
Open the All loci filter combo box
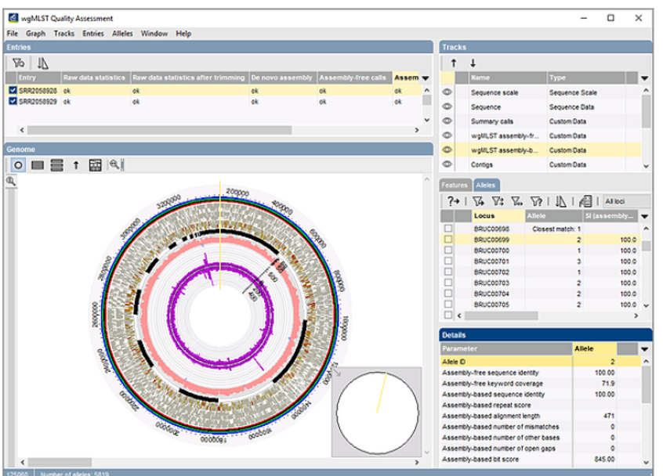point(627,201)
